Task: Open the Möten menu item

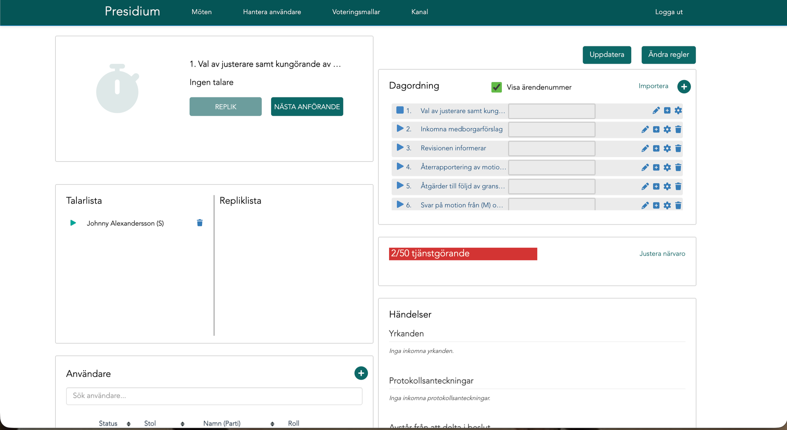Action: point(201,12)
